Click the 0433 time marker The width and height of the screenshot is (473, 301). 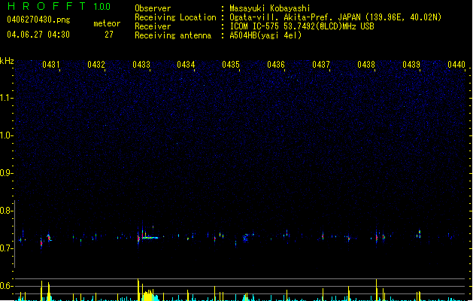(141, 65)
